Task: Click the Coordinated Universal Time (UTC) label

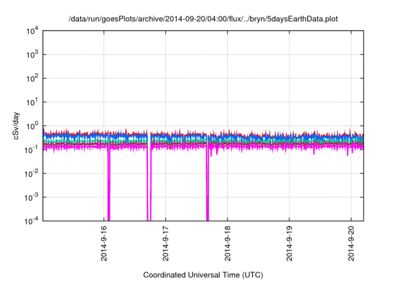Action: tap(203, 275)
